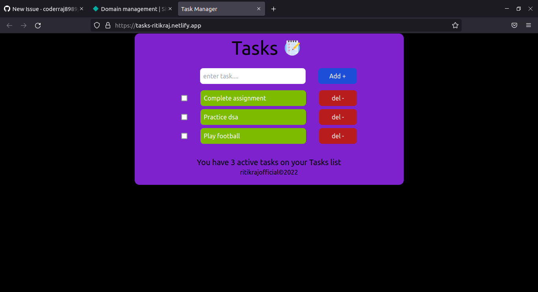Bookmark the page using the star icon

tap(455, 25)
